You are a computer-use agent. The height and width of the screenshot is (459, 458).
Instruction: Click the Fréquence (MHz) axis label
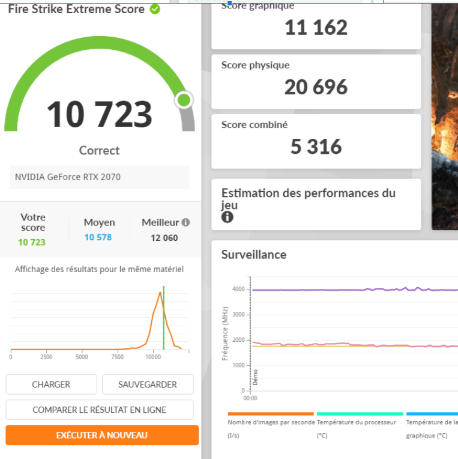pyautogui.click(x=224, y=333)
